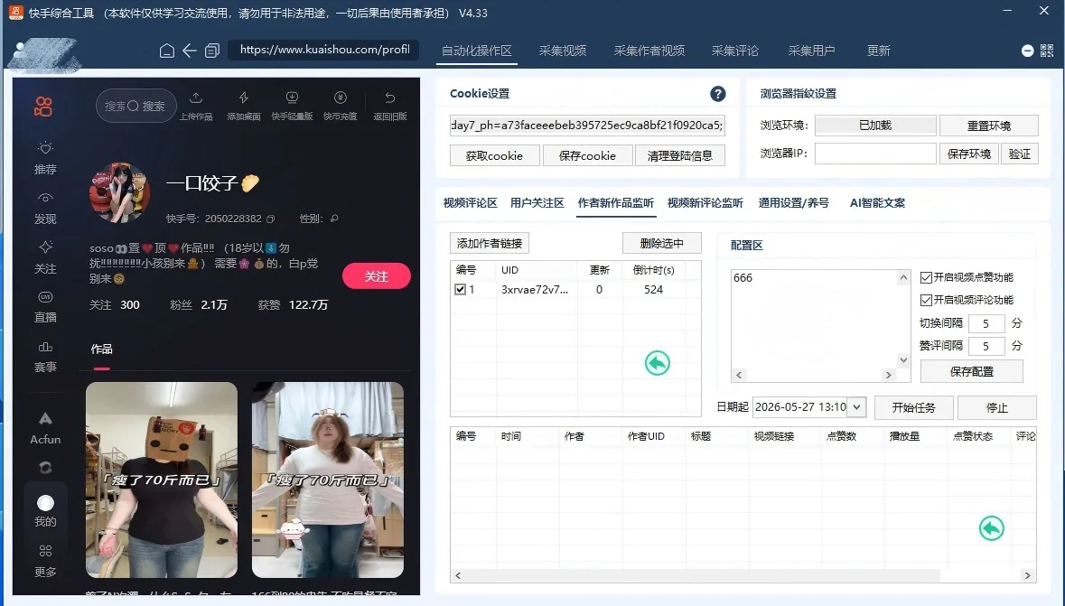The width and height of the screenshot is (1065, 606).
Task: Toggle the checkbox for row 1 author
Action: 460,289
